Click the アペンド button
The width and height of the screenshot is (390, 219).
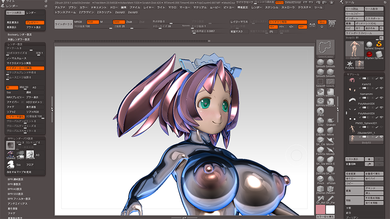(x=374, y=188)
